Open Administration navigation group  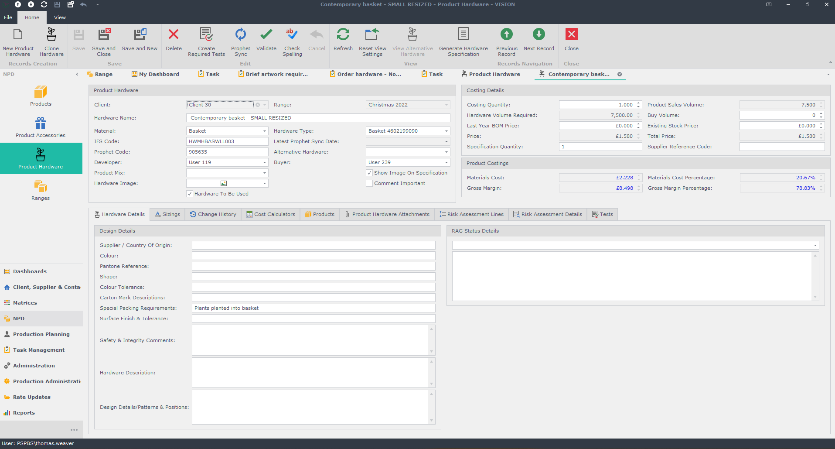click(41, 366)
